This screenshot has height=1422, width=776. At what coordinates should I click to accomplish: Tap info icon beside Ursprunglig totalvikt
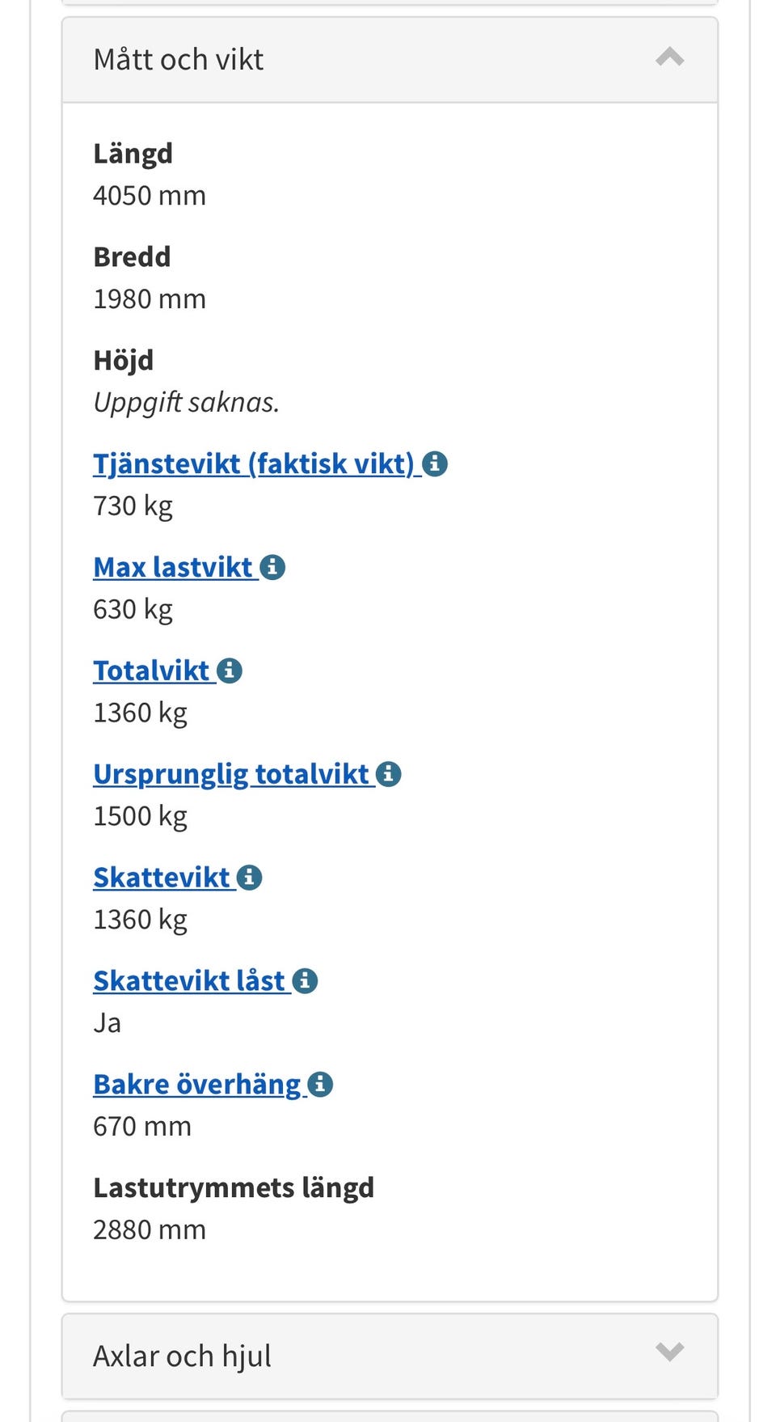pyautogui.click(x=389, y=775)
